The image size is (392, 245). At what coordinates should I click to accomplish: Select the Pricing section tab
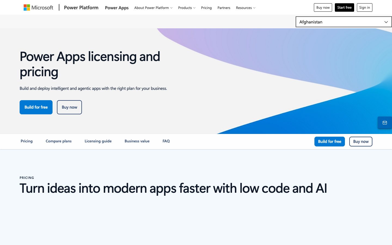tap(27, 141)
